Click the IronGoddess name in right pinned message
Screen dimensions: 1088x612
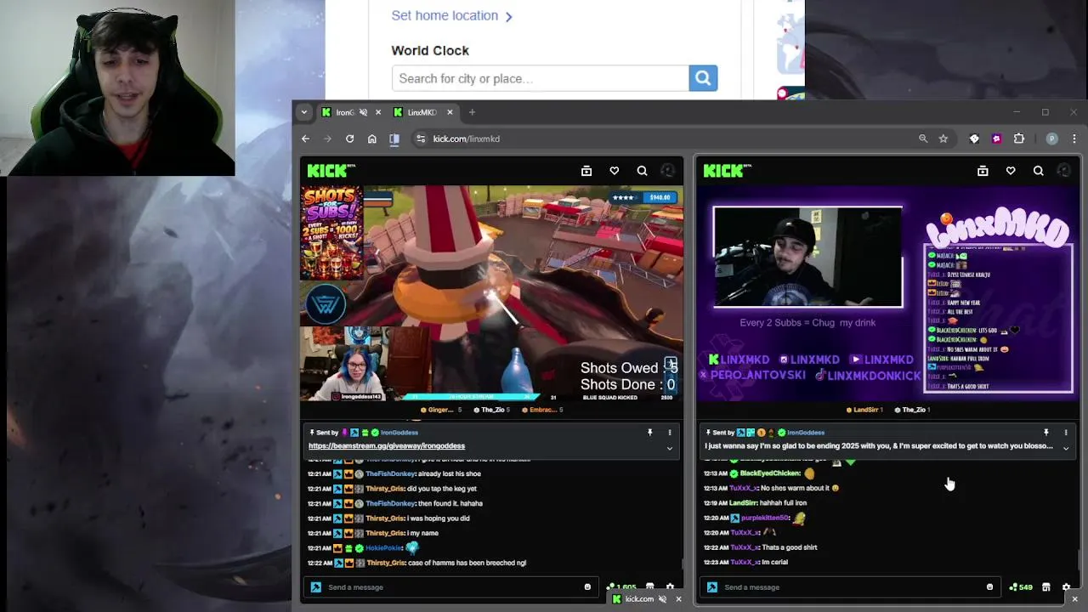tap(806, 433)
